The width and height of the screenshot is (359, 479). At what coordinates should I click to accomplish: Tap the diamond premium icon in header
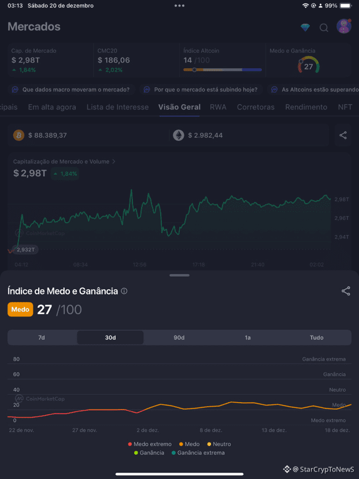pos(305,27)
